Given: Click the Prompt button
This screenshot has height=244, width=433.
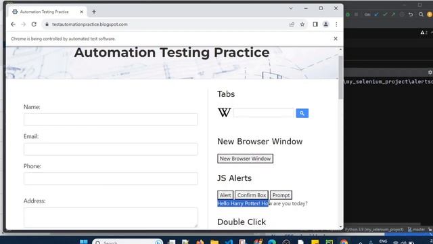Looking at the screenshot, I should point(281,195).
